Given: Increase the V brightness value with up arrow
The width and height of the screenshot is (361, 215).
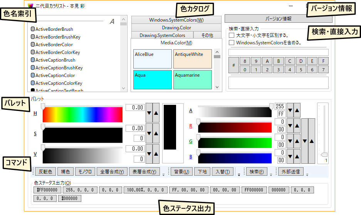Looking at the screenshot, I should (x=156, y=154).
